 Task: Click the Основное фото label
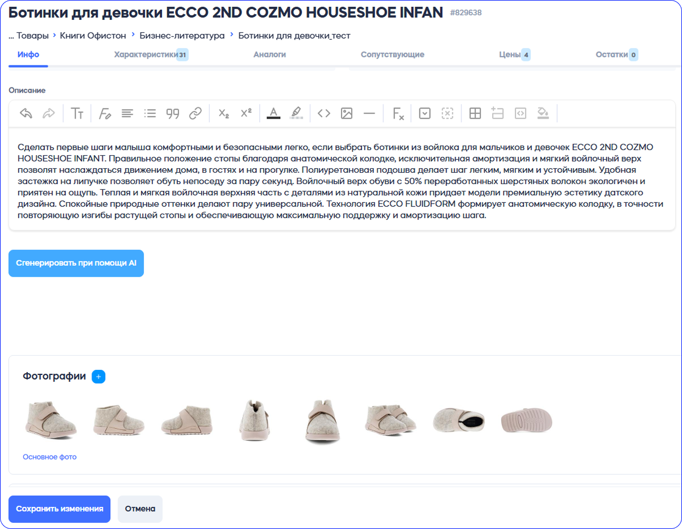[49, 457]
